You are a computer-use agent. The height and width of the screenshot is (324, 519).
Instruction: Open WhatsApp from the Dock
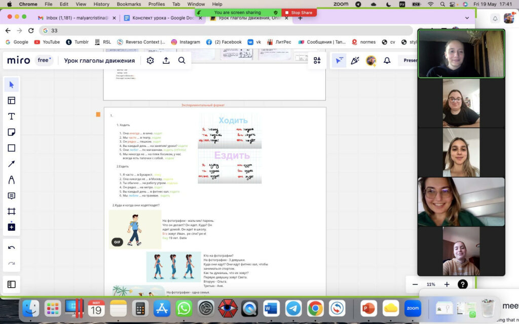183,308
